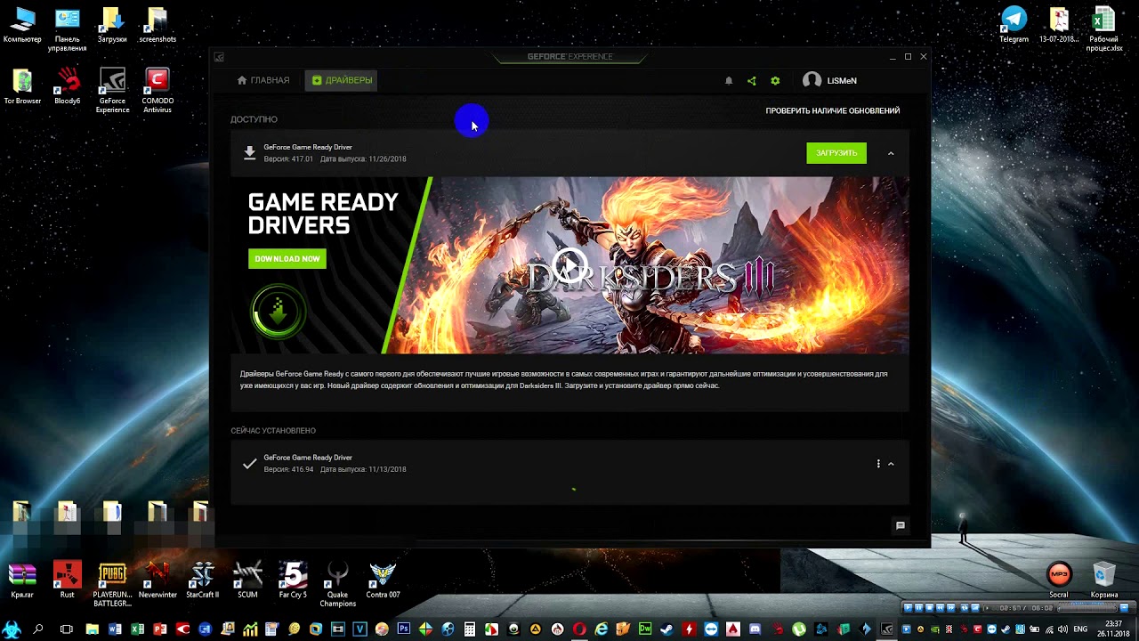Launch Quake Champions desktop shortcut
This screenshot has height=641, width=1139.
point(337,584)
